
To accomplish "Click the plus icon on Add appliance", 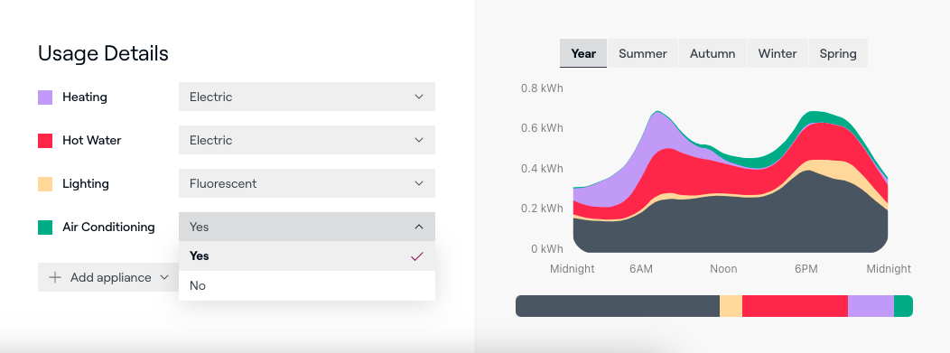I will pos(55,277).
